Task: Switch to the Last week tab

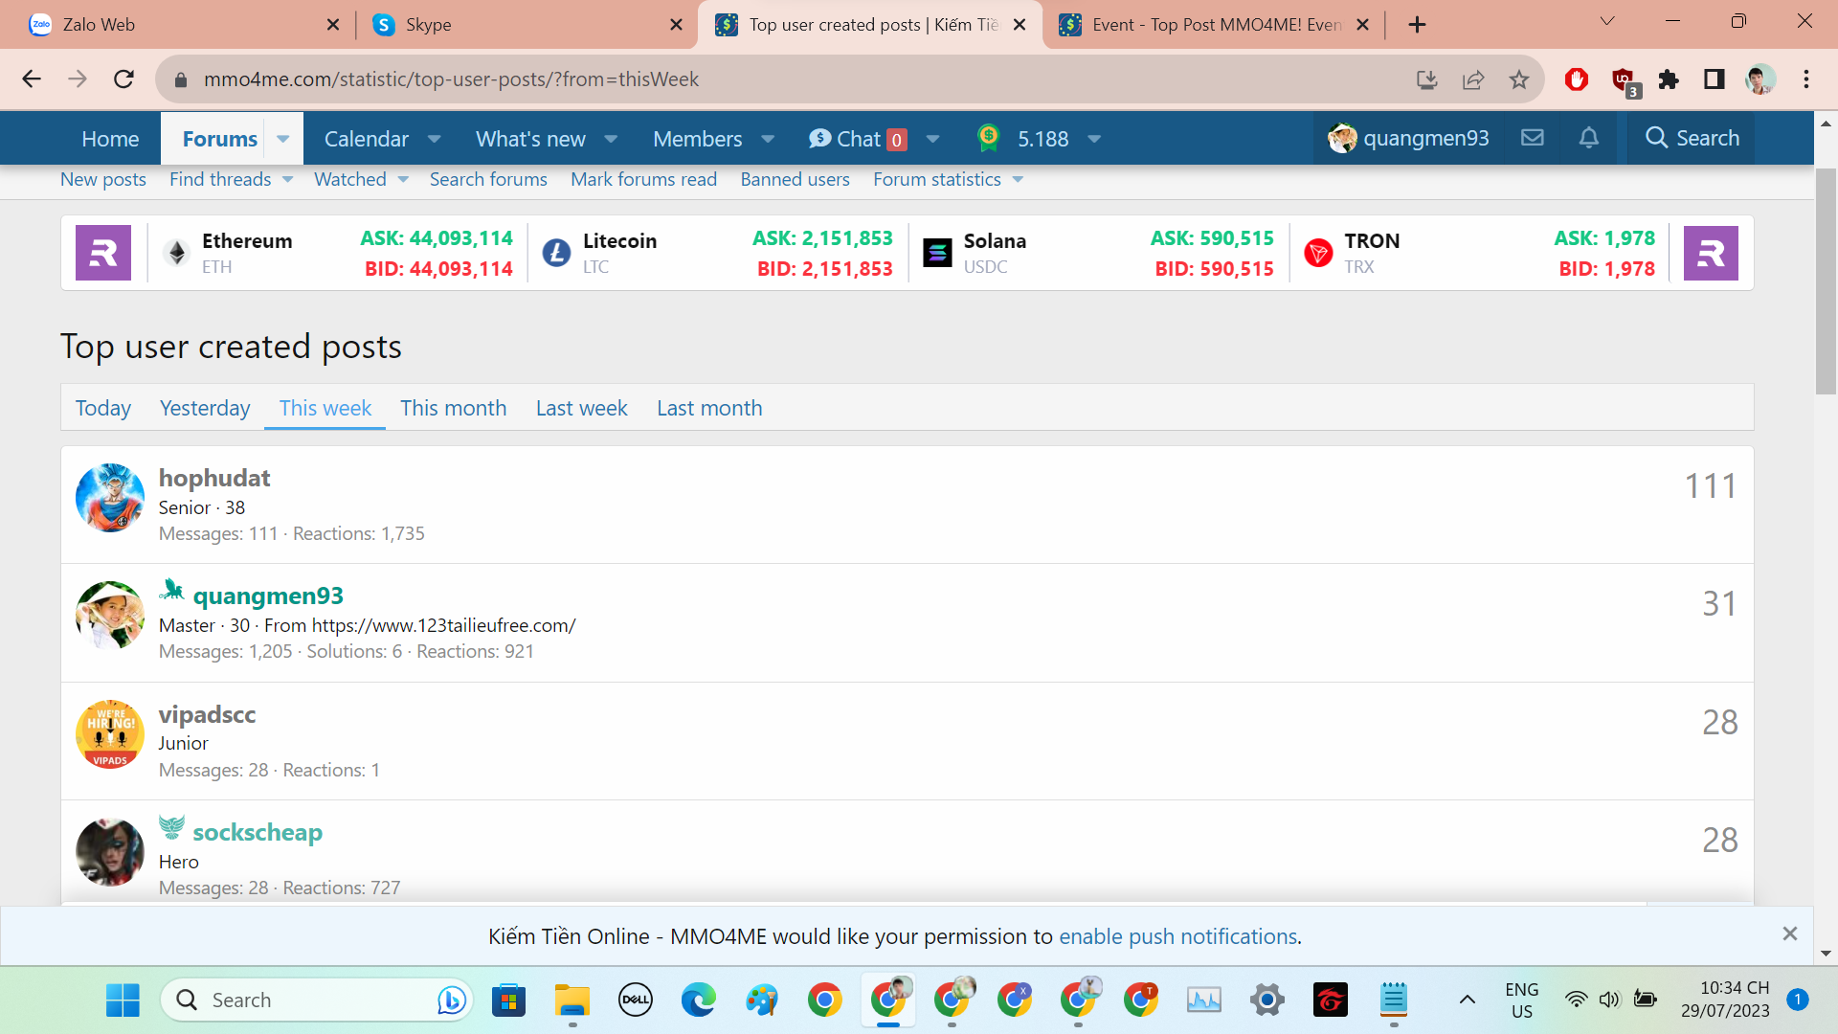Action: click(581, 408)
